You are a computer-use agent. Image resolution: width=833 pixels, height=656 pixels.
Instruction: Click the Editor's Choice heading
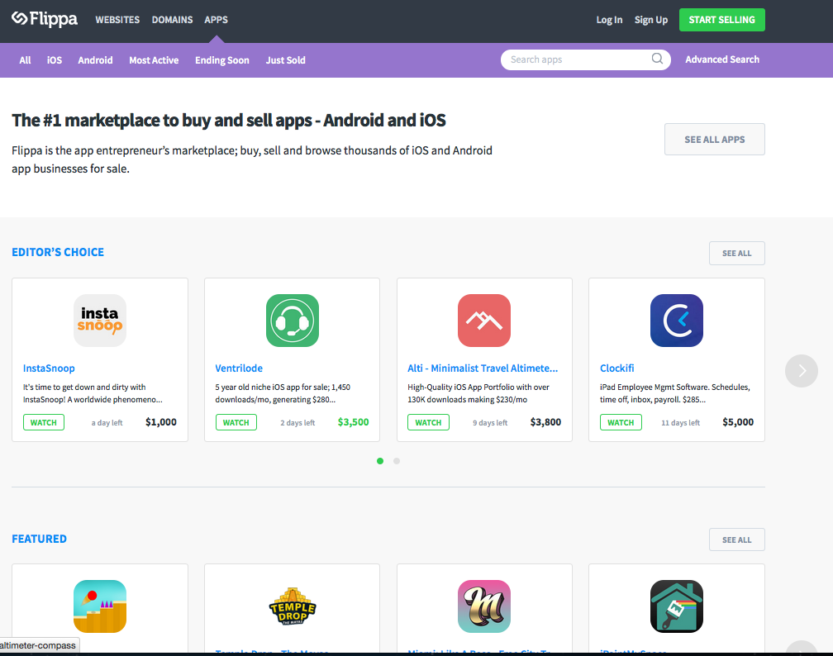point(58,252)
